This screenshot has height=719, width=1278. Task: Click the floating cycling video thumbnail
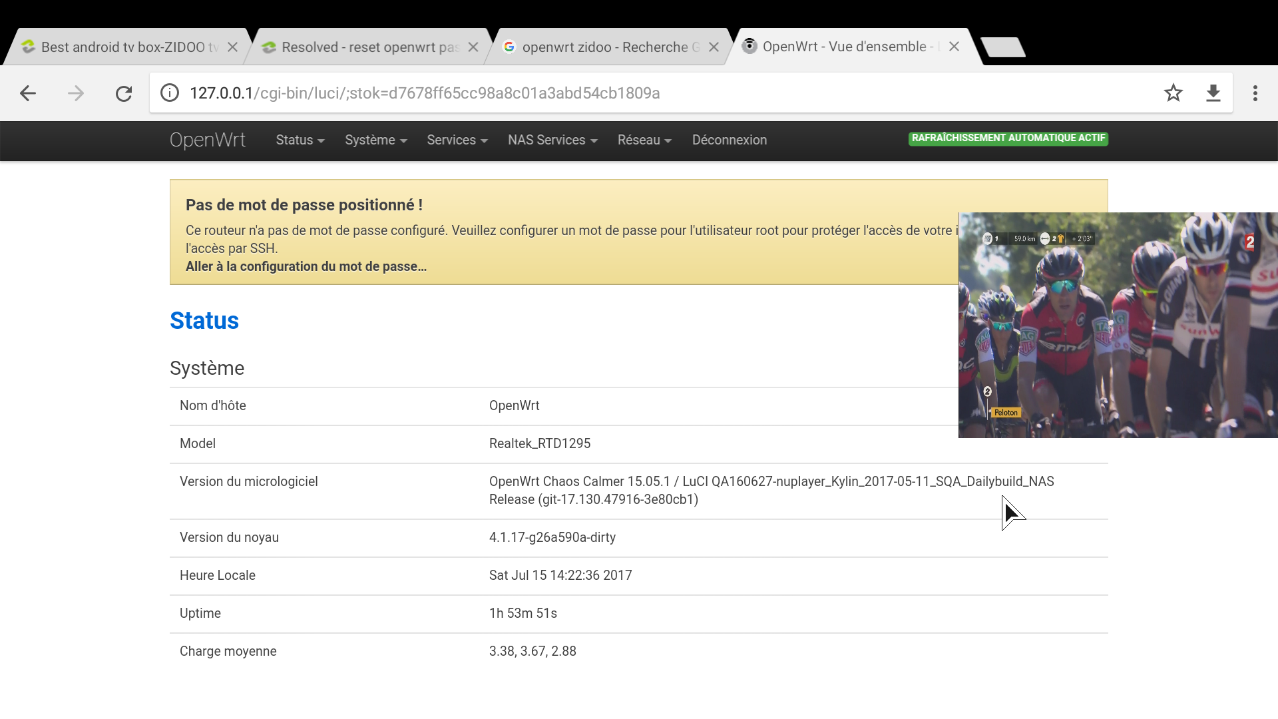(x=1118, y=325)
